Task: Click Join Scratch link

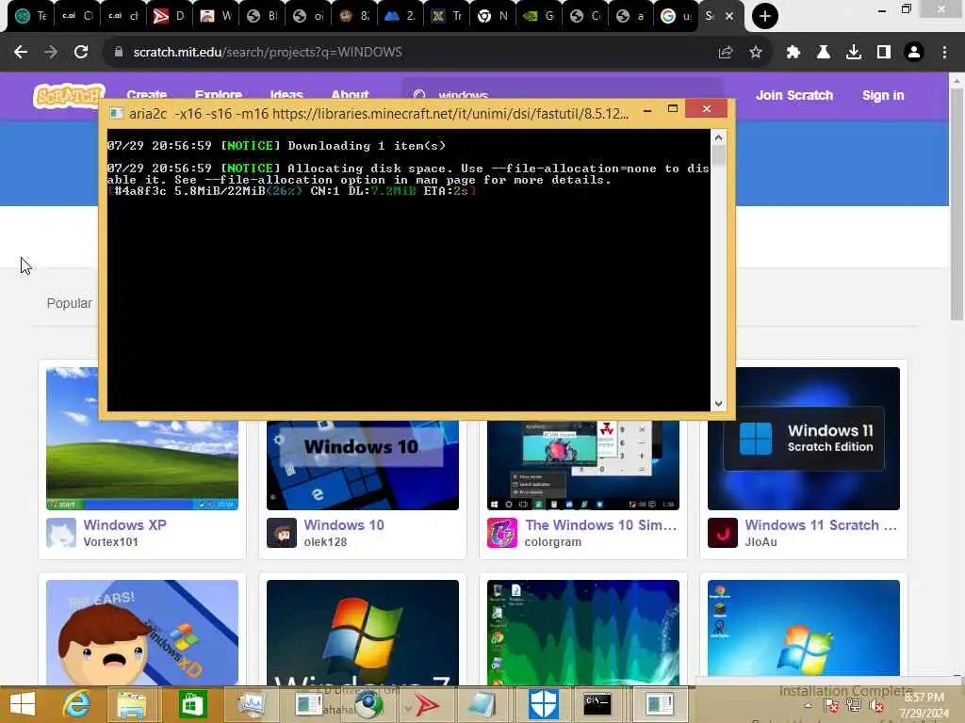Action: 793,95
